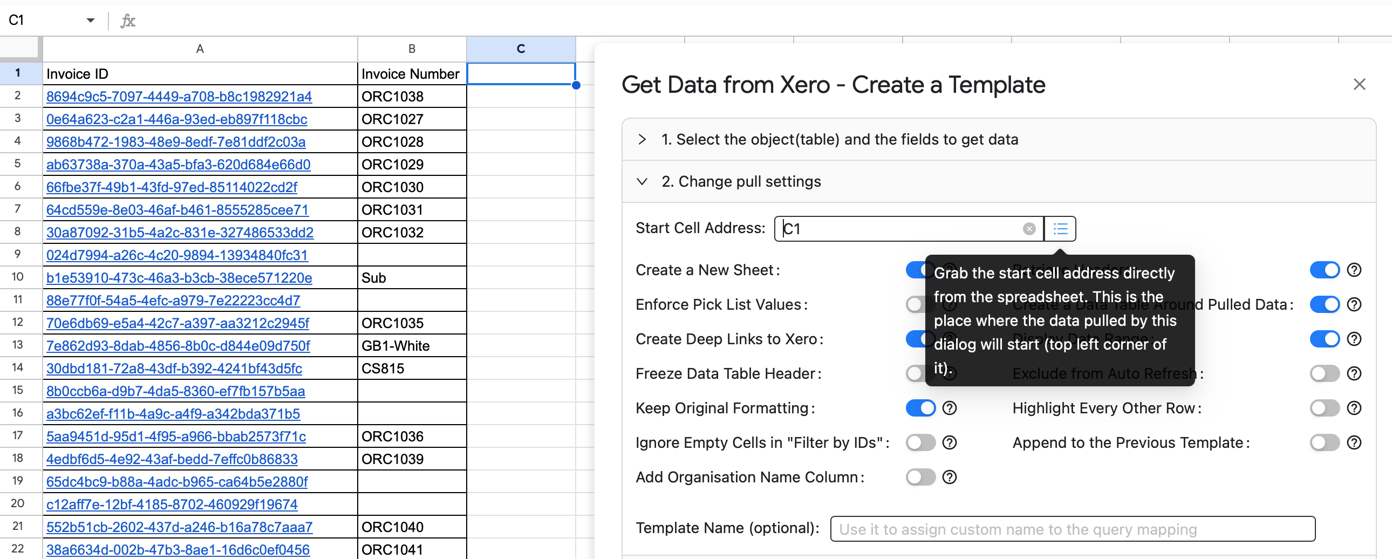Open help for Keep Original Formatting

click(x=950, y=408)
